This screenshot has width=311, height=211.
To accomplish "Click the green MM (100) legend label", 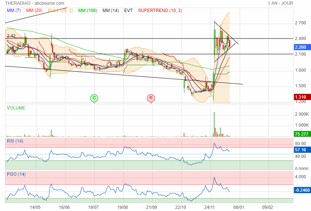I will pyautogui.click(x=87, y=11).
